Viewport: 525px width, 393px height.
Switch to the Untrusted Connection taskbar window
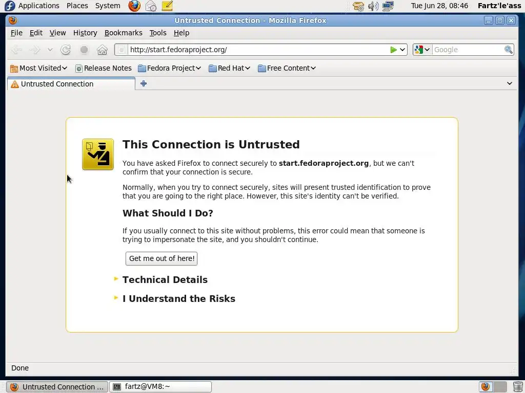click(57, 387)
